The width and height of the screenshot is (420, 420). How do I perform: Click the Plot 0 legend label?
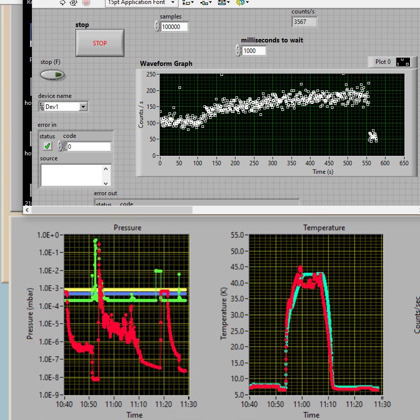click(x=382, y=62)
